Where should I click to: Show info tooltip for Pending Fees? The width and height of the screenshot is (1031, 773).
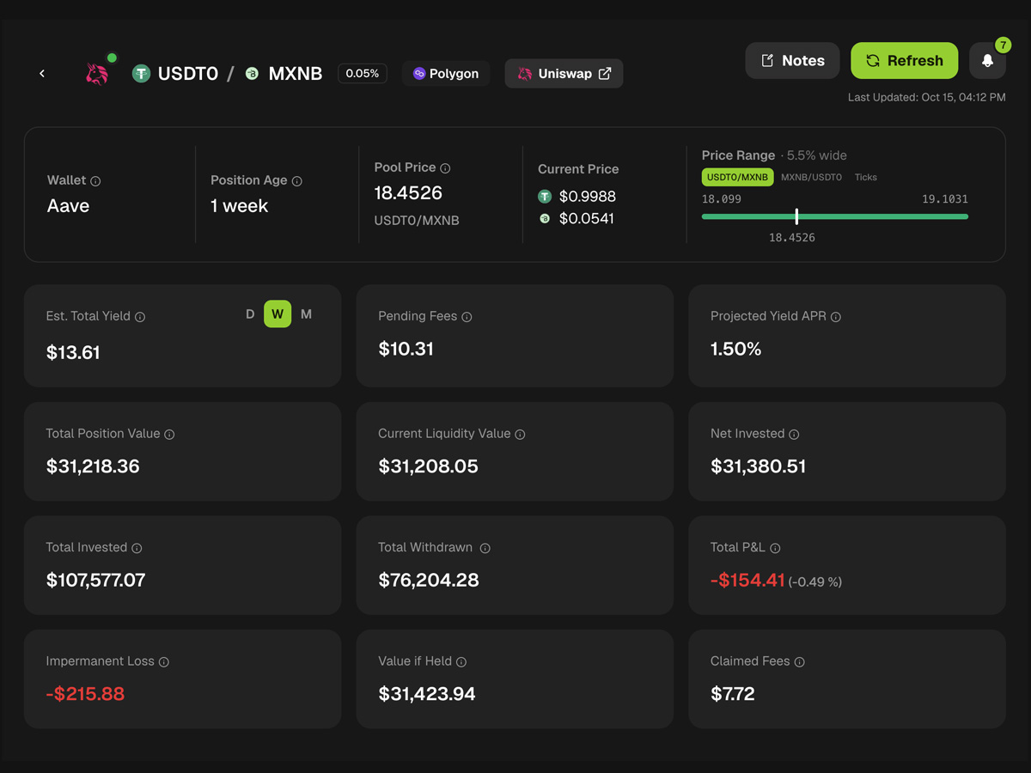coord(467,317)
